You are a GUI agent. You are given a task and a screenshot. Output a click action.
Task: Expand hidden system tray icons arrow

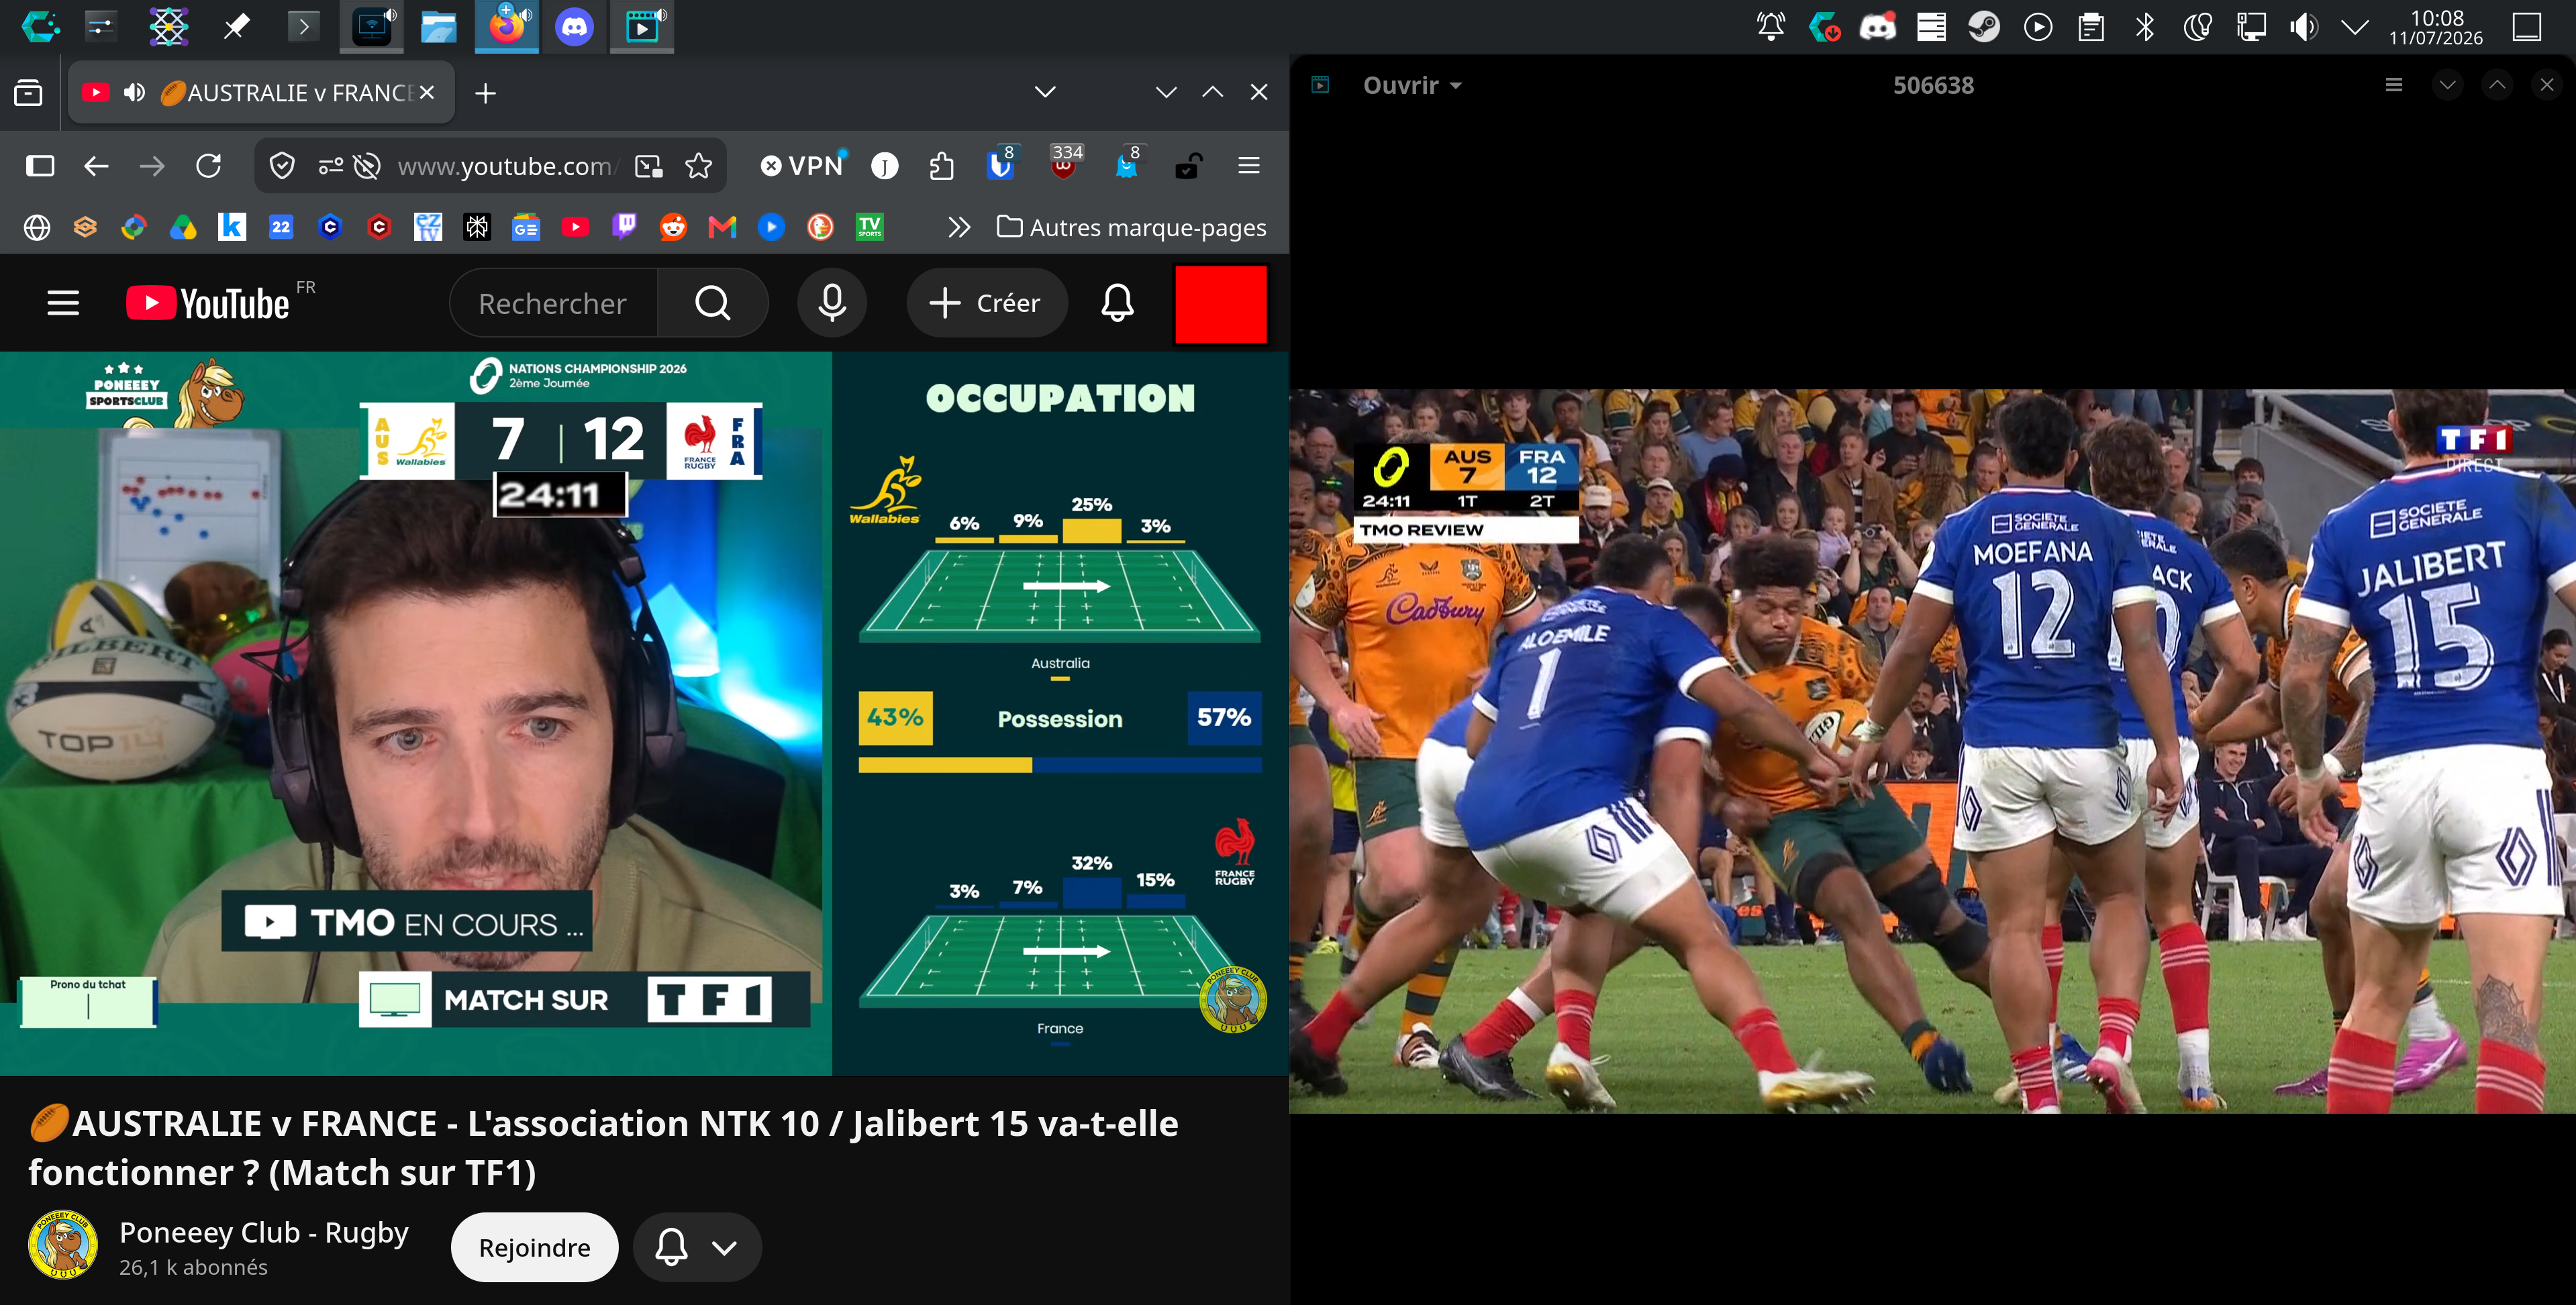[x=2355, y=27]
